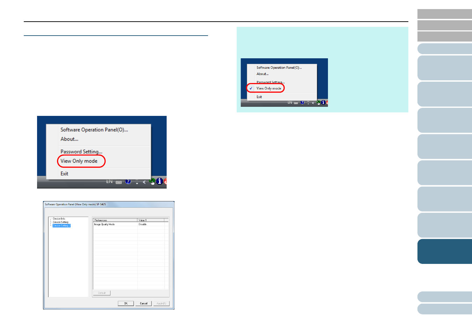Choose Exit in the larger context menu

[64, 173]
